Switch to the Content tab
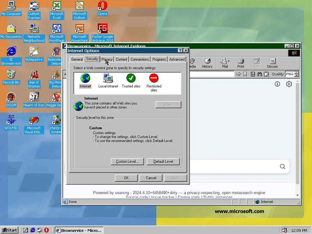Image resolution: width=312 pixels, height=234 pixels. click(x=121, y=59)
